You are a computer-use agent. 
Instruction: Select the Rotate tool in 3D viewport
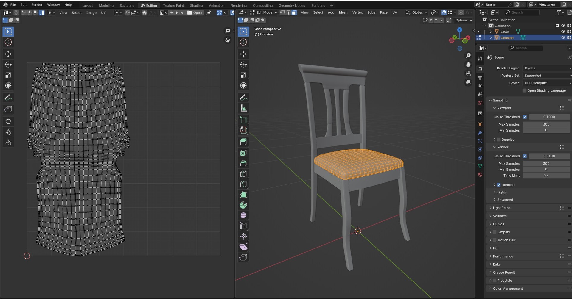coord(243,65)
